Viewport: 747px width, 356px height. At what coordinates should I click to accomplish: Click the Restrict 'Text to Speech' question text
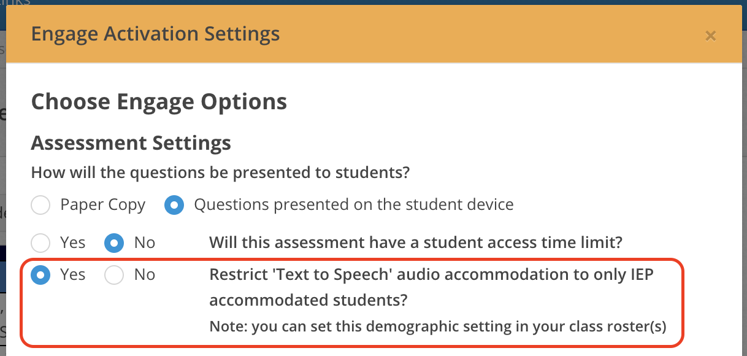(432, 287)
